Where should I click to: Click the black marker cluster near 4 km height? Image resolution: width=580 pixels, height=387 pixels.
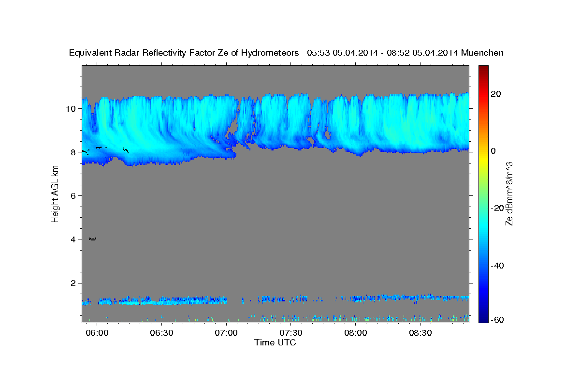point(93,238)
